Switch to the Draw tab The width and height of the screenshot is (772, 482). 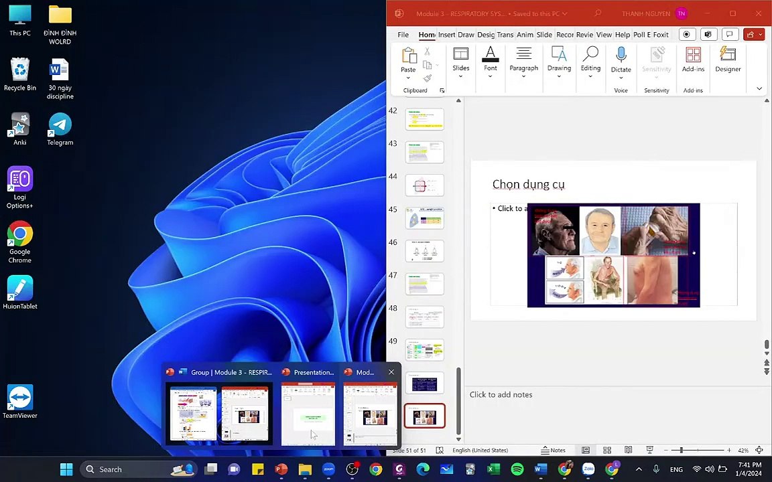tap(466, 34)
